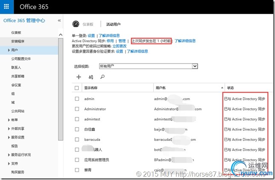Click the 上次同步发生在 1 小时前 text
275x180 pixels.
tap(151, 41)
